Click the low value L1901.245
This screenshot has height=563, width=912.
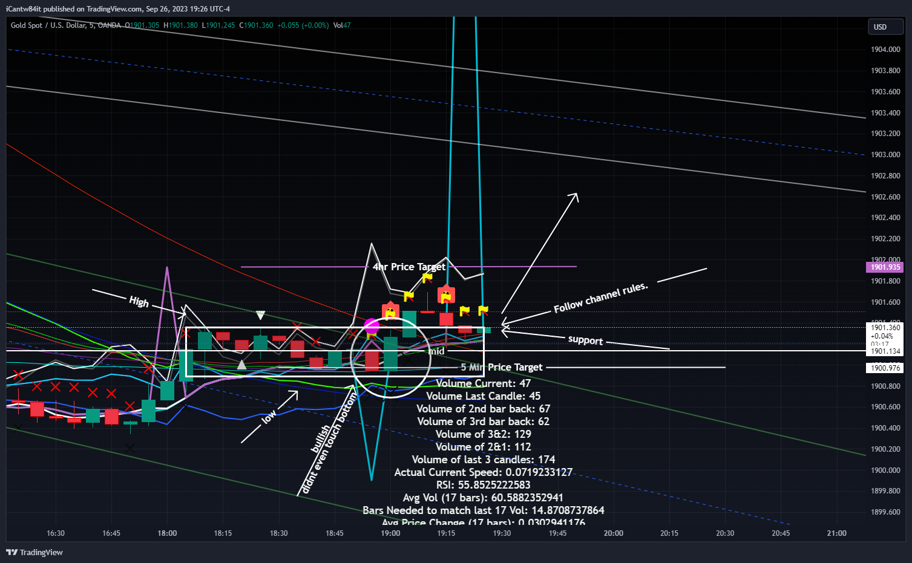218,25
